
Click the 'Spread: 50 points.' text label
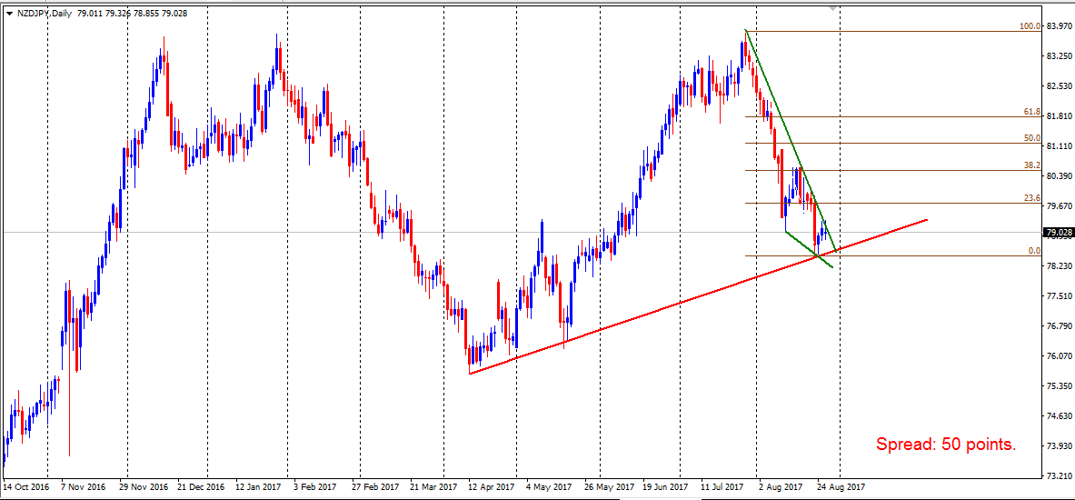point(946,445)
